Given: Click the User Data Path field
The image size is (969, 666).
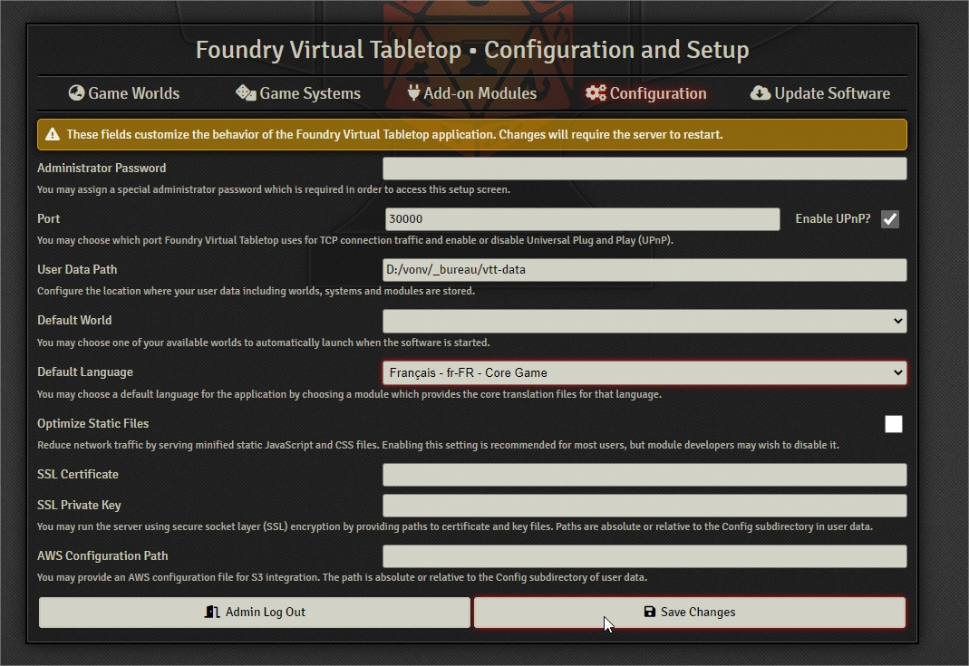Looking at the screenshot, I should [x=644, y=270].
